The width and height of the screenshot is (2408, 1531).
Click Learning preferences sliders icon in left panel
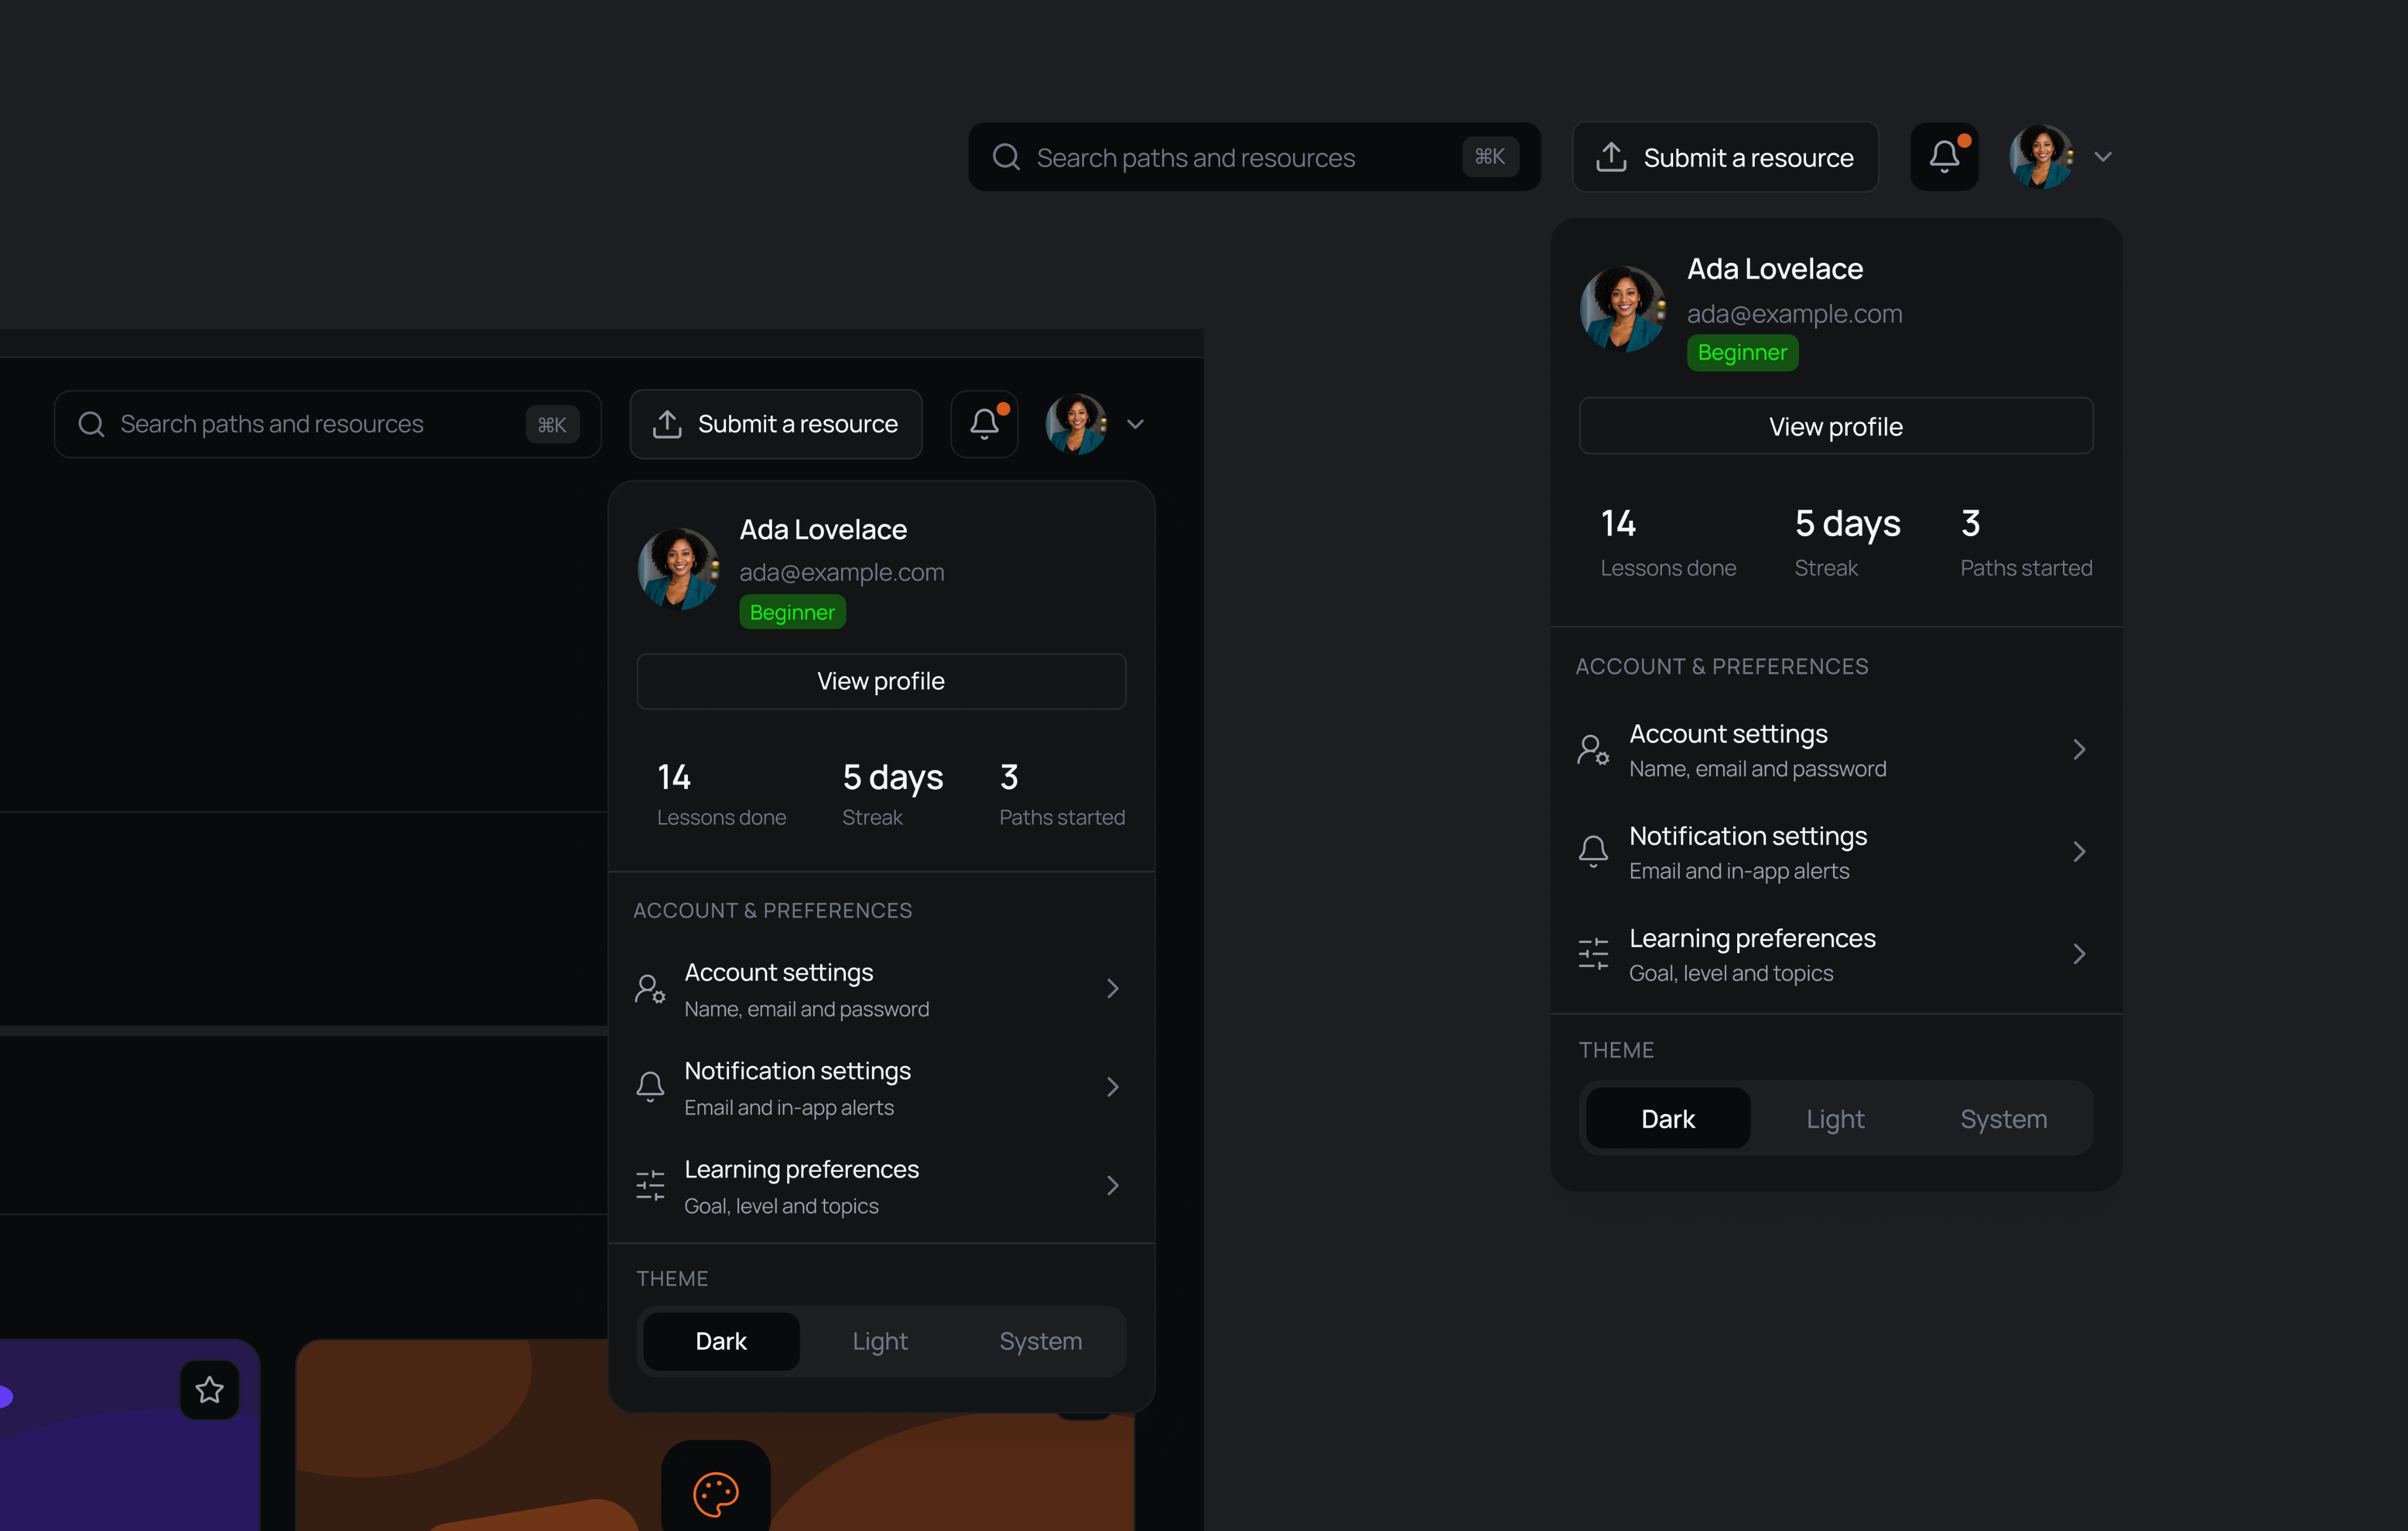(650, 1185)
